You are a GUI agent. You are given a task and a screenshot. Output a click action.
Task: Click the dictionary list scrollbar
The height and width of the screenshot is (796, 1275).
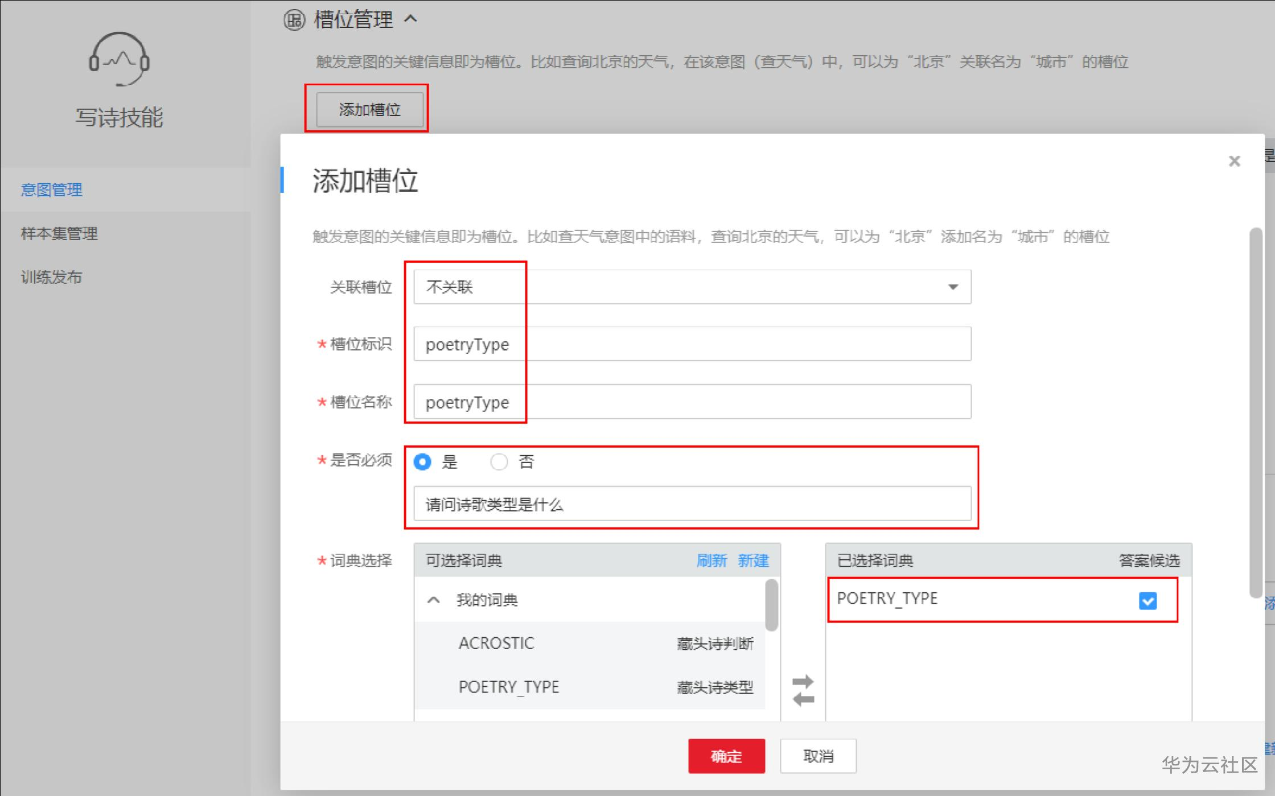tap(771, 605)
